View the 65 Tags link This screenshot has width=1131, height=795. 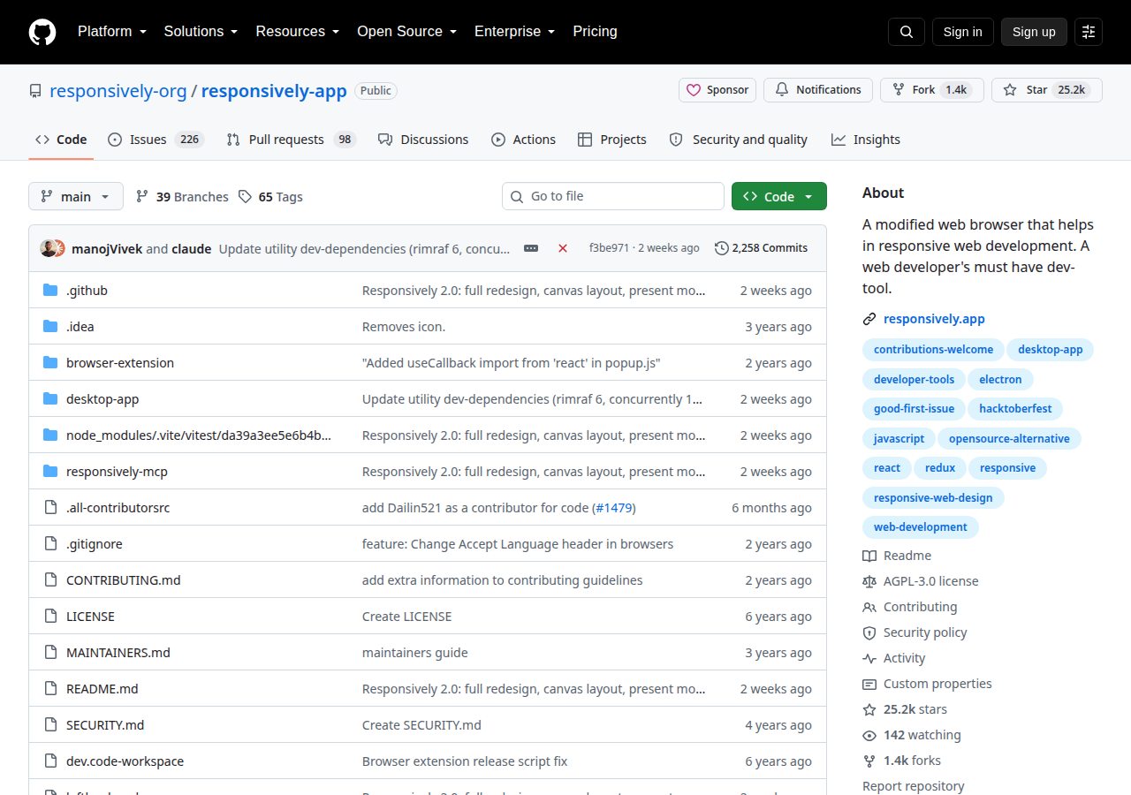point(270,197)
